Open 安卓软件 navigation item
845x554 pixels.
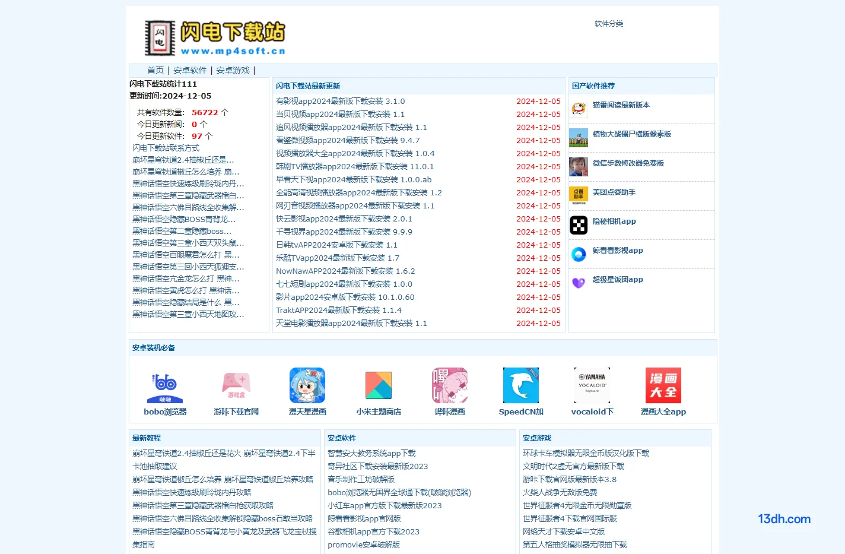coord(190,70)
